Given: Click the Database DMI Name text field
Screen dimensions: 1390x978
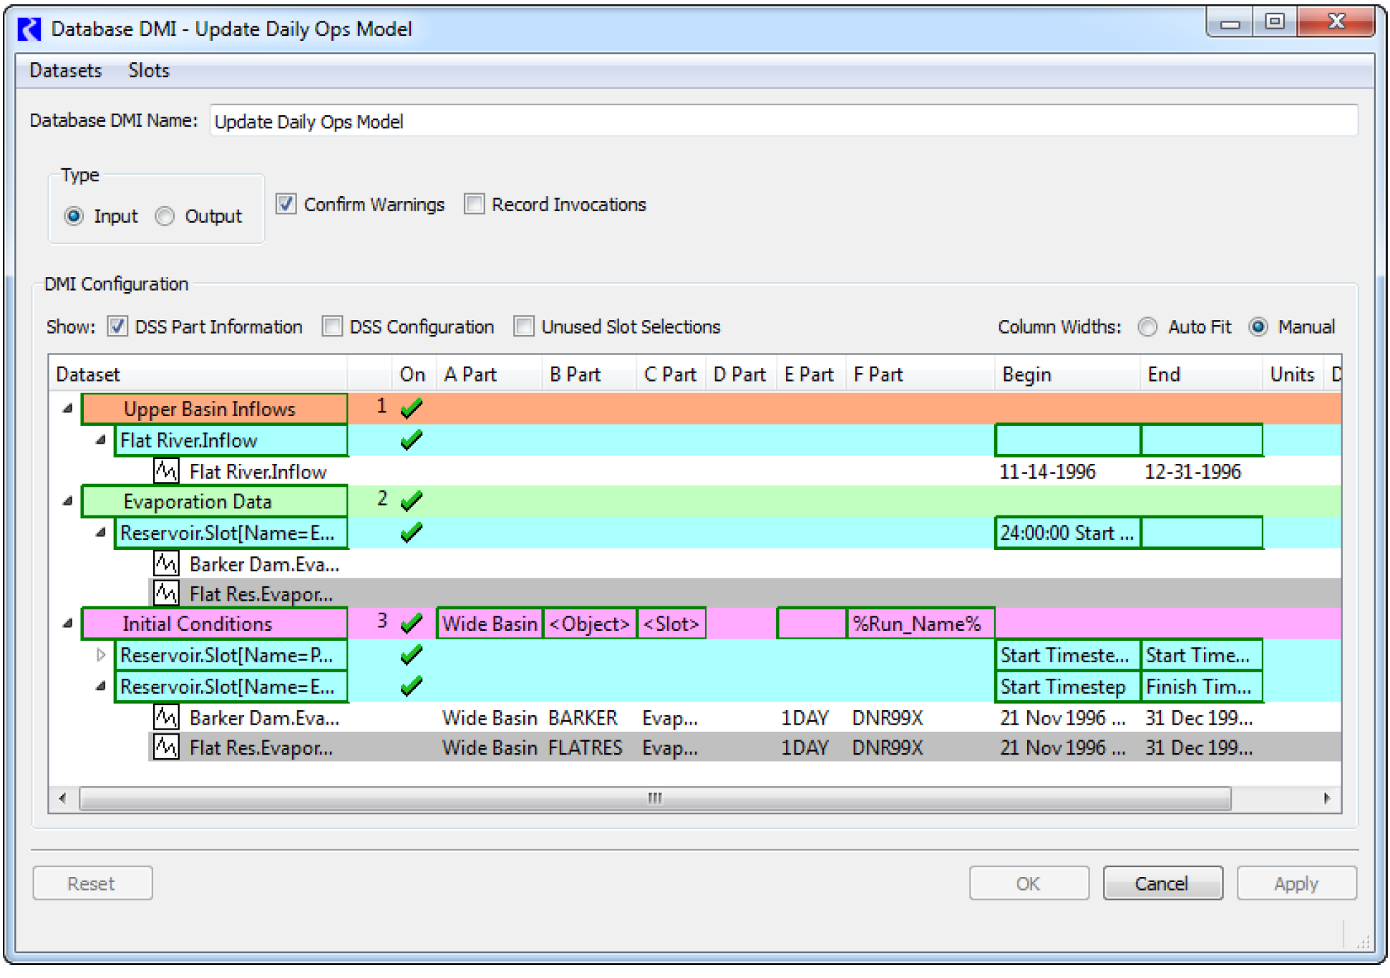Looking at the screenshot, I should [x=783, y=121].
